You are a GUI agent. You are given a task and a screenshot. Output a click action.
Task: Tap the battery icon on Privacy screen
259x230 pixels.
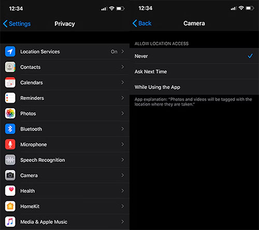[120, 8]
